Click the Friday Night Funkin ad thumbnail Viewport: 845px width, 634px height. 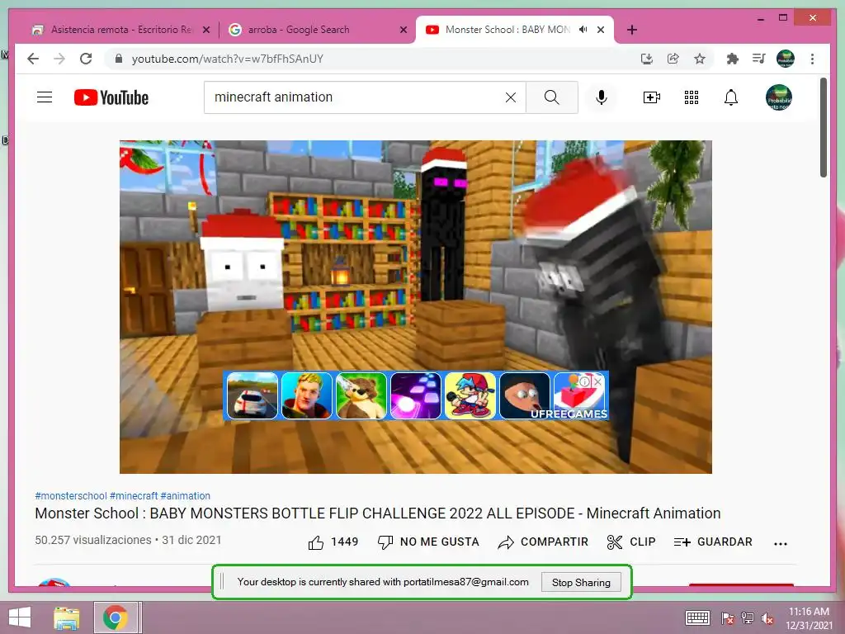(470, 395)
